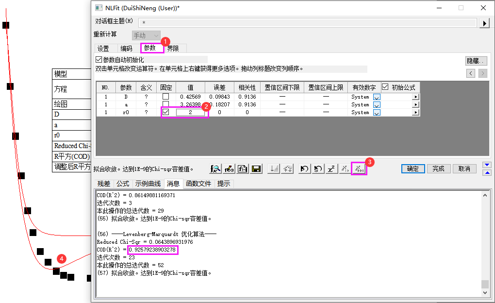Click the create new fitting function icon

243,168
